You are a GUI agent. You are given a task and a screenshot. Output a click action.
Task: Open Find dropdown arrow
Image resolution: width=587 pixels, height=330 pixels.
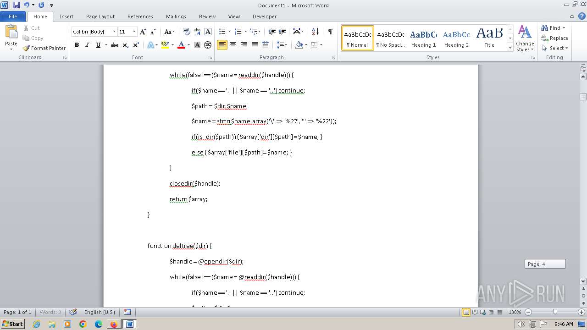[564, 28]
